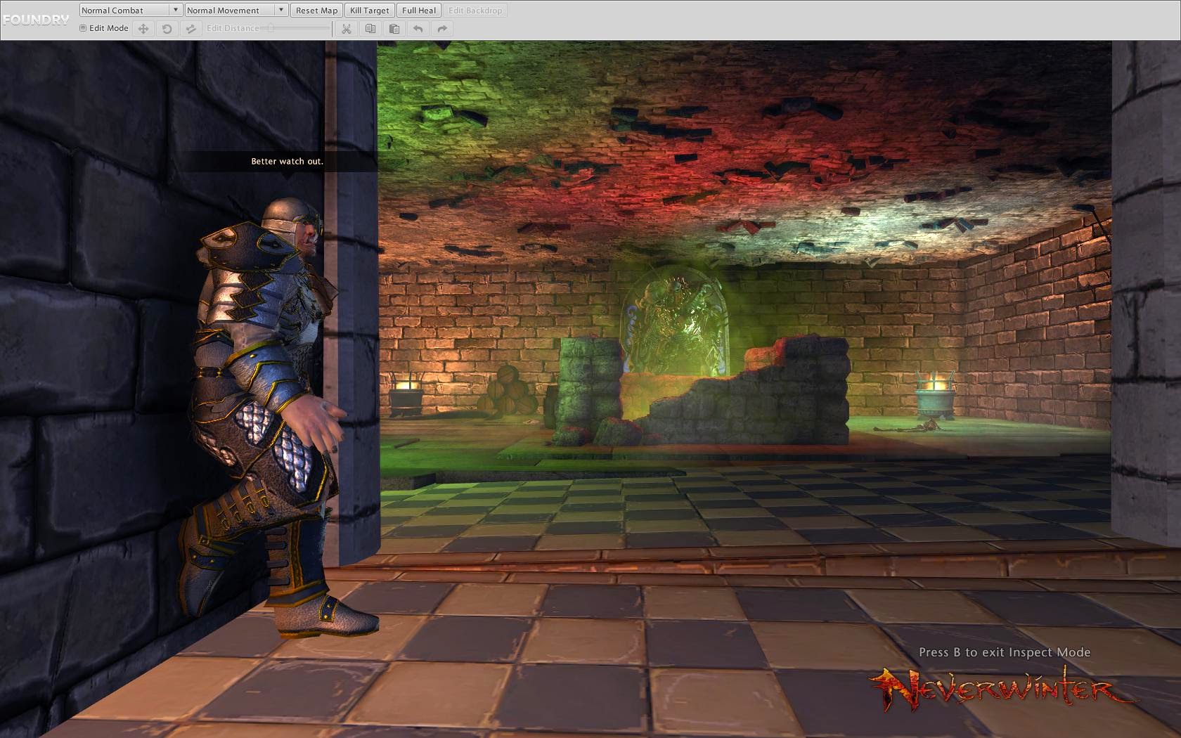Image resolution: width=1181 pixels, height=738 pixels.
Task: Click the FOUNDRY logo
Action: 36,20
